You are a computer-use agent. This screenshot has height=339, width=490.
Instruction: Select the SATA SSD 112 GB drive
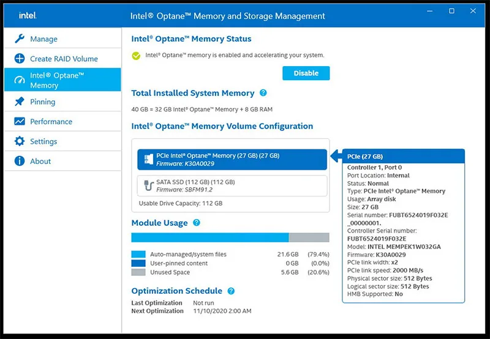[232, 186]
